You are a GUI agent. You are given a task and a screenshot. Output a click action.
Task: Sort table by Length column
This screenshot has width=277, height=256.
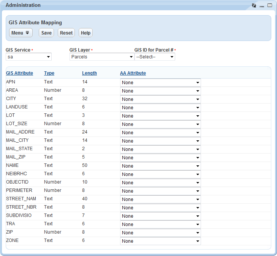point(89,73)
